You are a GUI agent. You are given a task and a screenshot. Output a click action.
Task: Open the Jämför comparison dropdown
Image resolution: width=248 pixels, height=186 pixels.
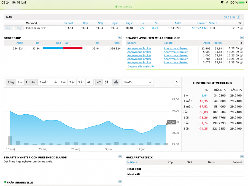138,82
